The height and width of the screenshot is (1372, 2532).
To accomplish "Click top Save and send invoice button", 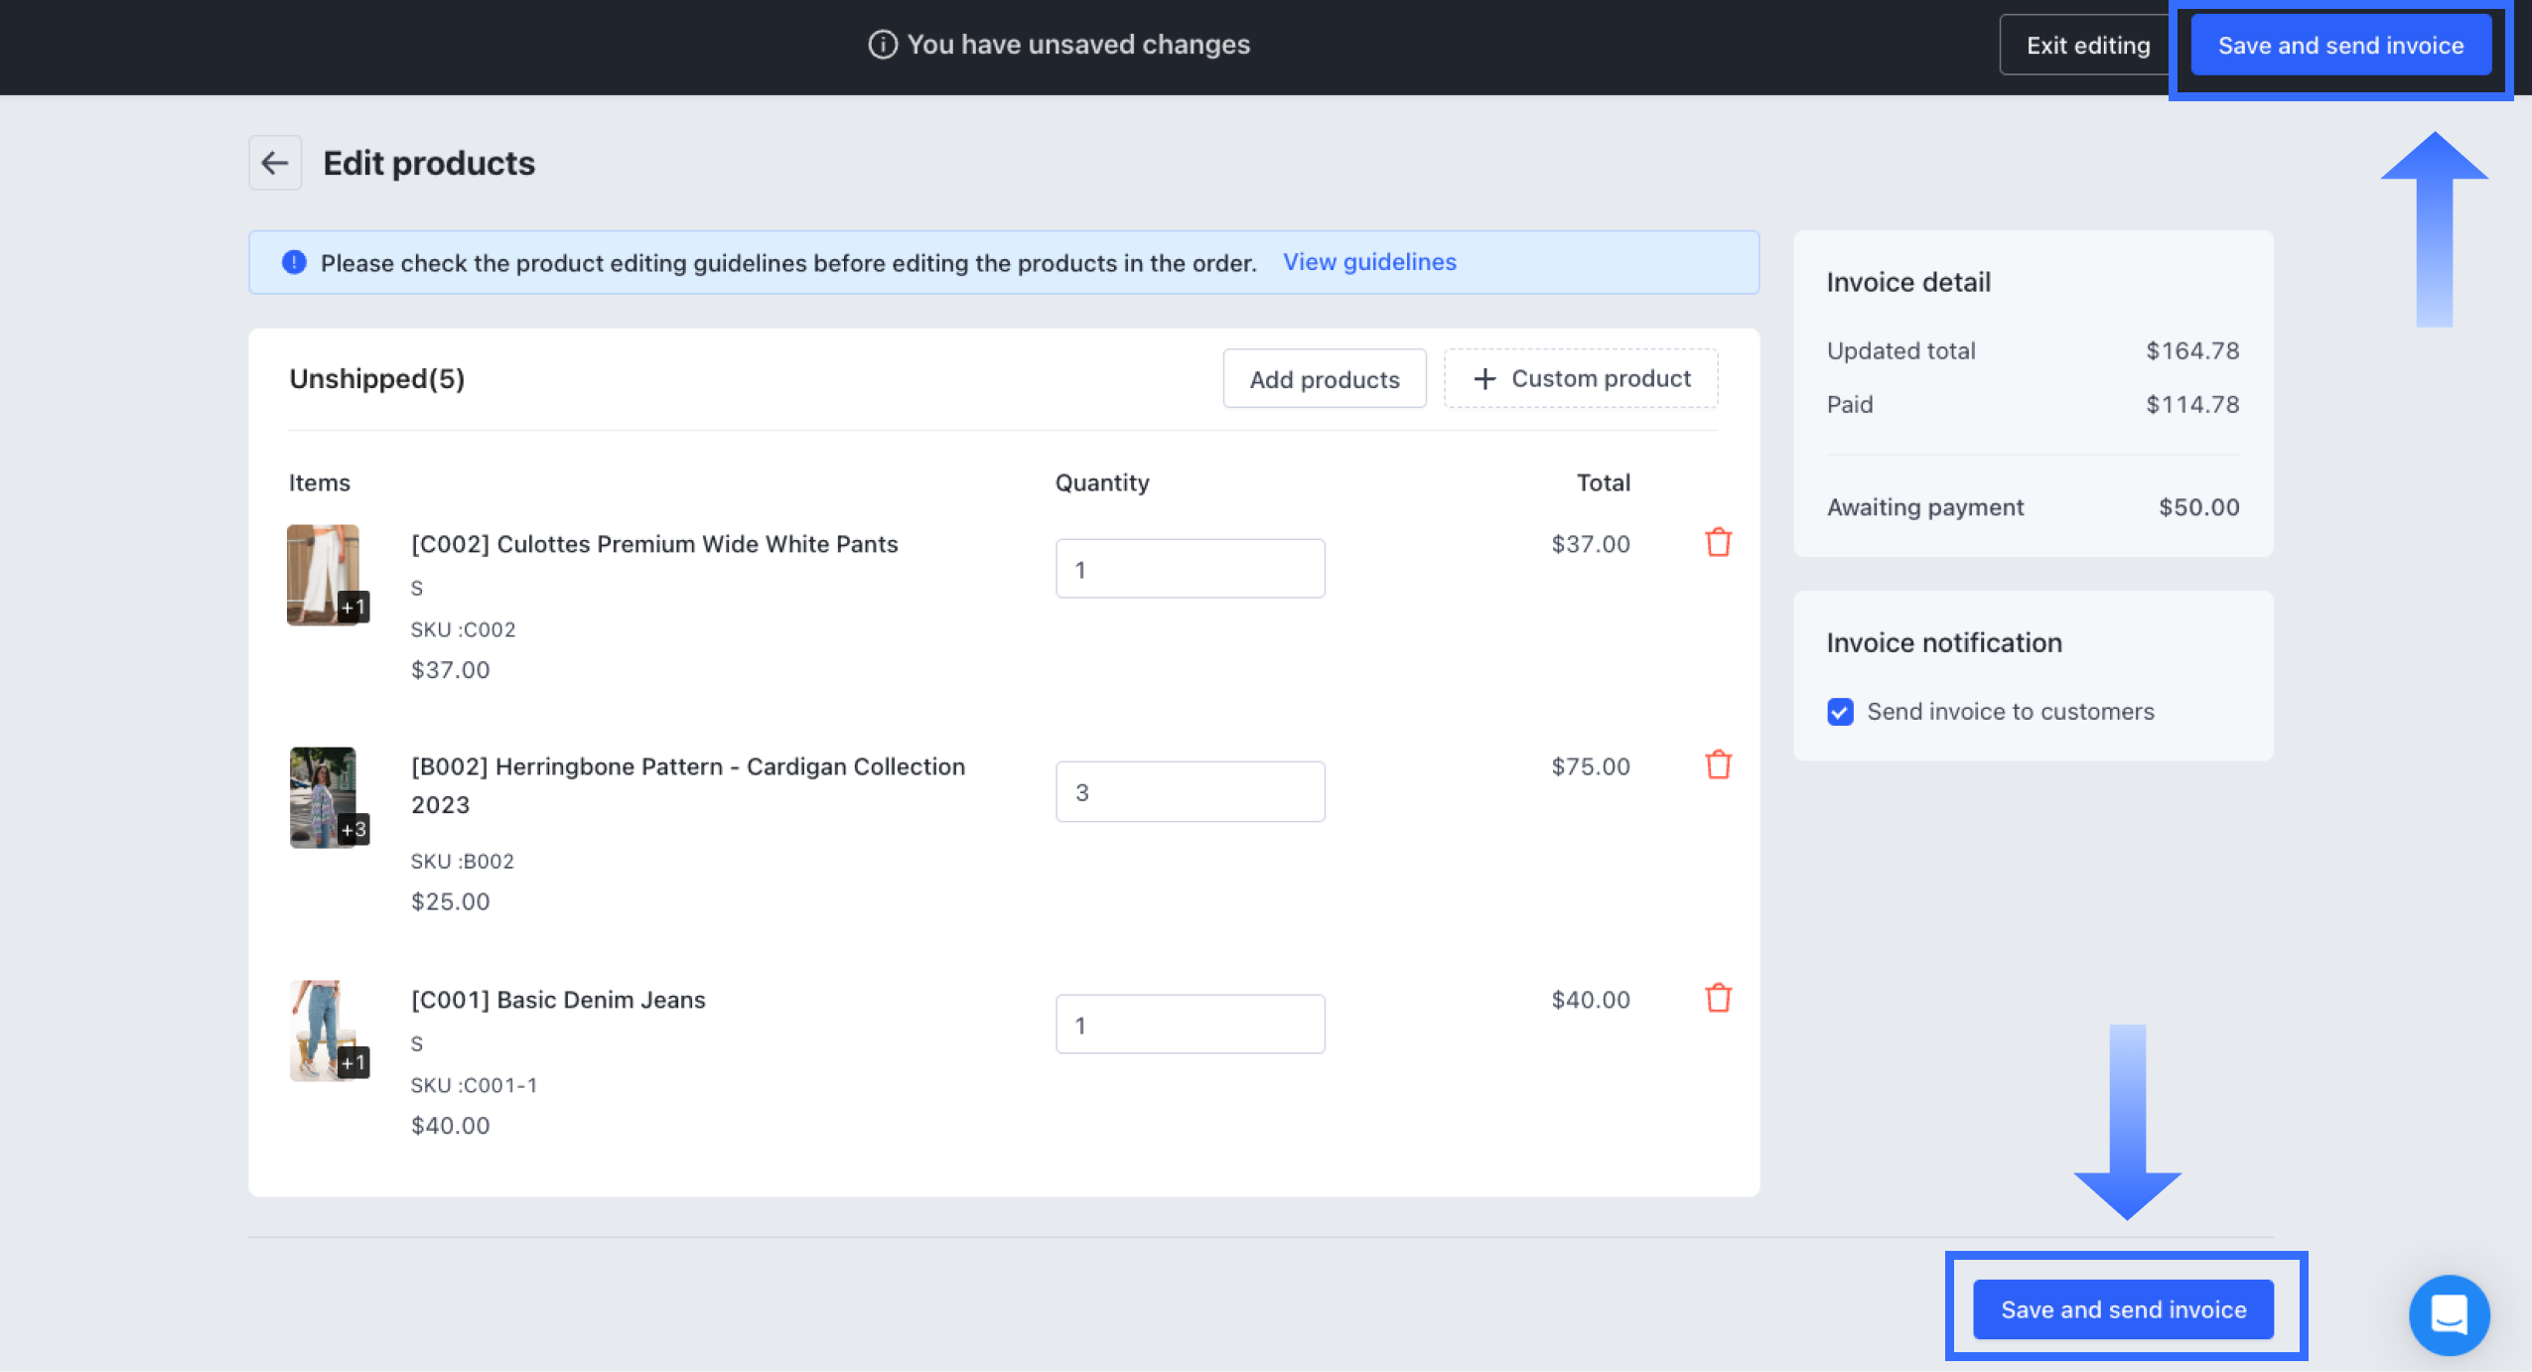I will [2340, 46].
